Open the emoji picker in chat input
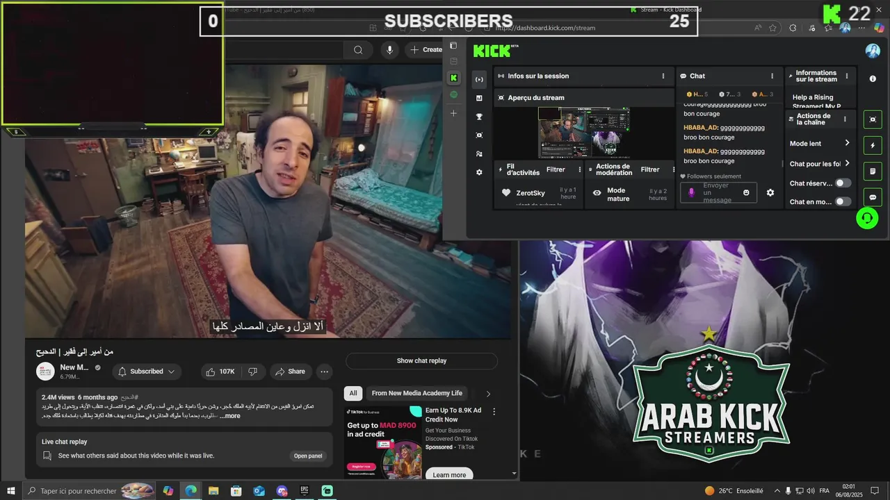Screen dimensions: 890x500 (x=746, y=192)
